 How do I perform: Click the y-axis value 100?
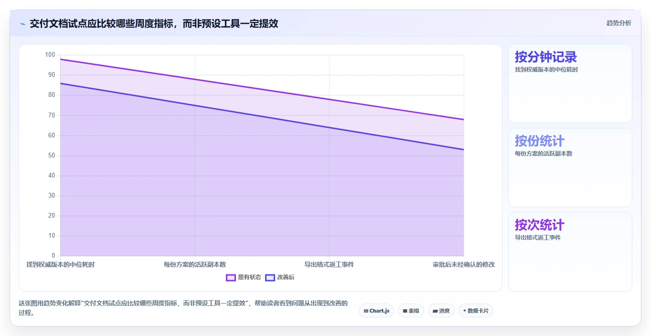50,55
